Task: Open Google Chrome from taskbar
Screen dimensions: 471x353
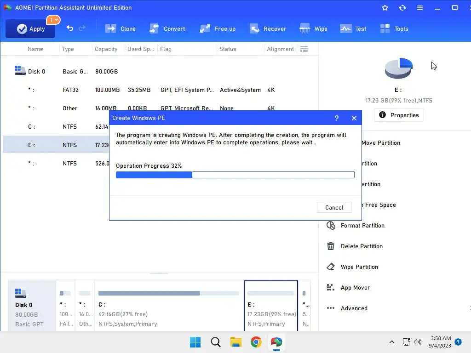Action: pyautogui.click(x=256, y=342)
